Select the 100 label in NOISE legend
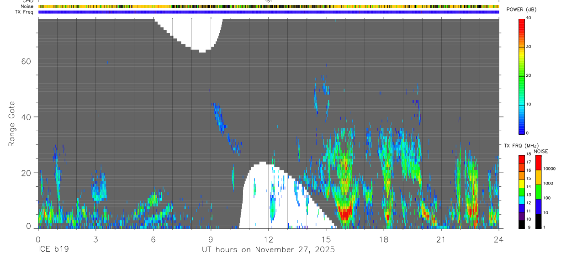Viewport: 561px width, 259px height. point(547,198)
